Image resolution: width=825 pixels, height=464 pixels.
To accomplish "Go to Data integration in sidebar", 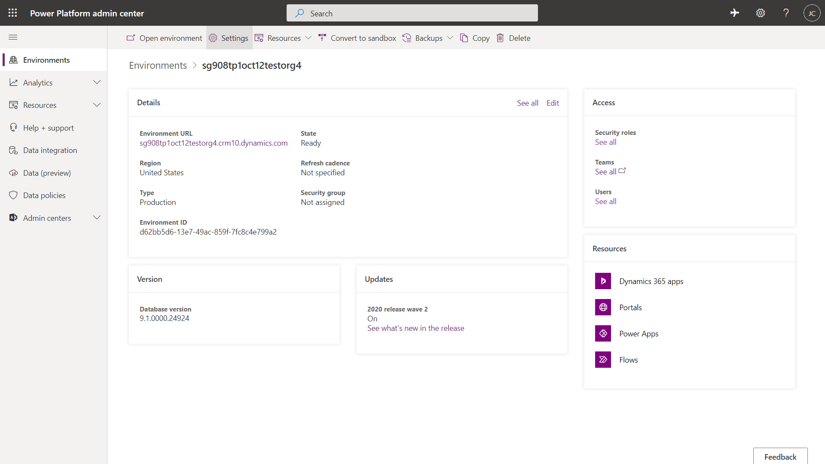I will coord(53,150).
